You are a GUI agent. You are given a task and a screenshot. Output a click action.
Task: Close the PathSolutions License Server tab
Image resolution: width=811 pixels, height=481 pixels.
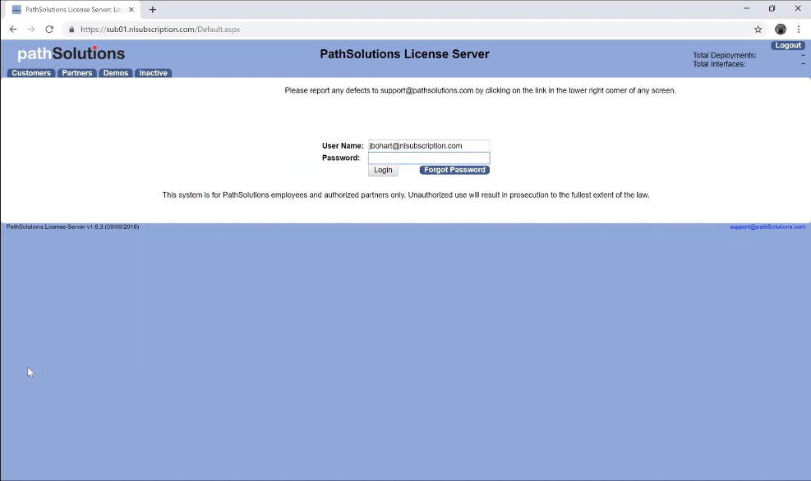131,10
